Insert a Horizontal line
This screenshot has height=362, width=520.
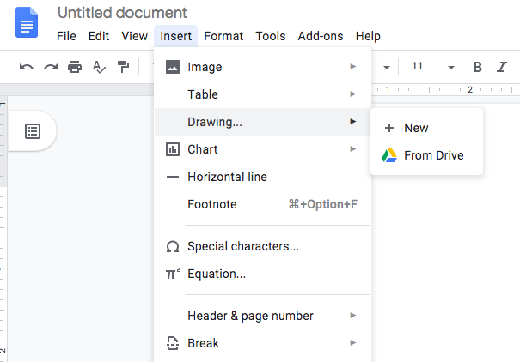coord(227,177)
